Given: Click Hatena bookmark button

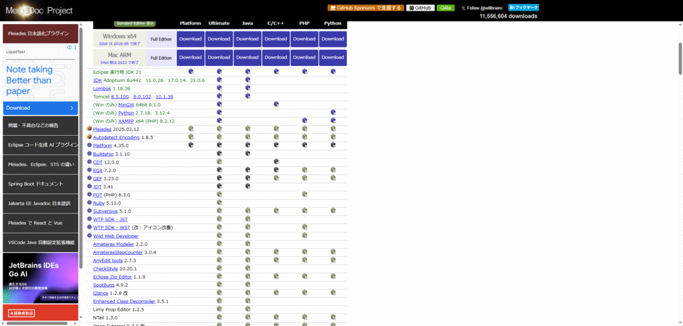Looking at the screenshot, I should tap(524, 7).
